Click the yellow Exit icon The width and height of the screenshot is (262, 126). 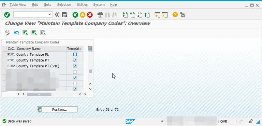tap(83, 15)
